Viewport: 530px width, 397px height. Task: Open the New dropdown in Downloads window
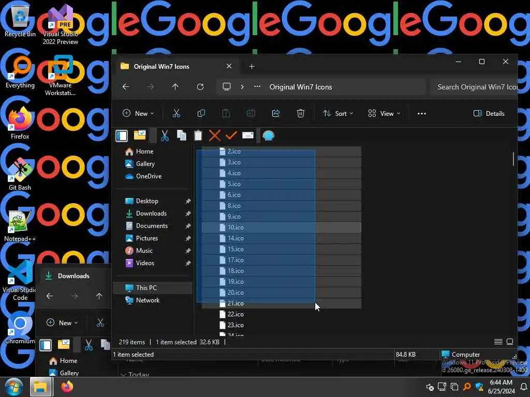(x=62, y=323)
